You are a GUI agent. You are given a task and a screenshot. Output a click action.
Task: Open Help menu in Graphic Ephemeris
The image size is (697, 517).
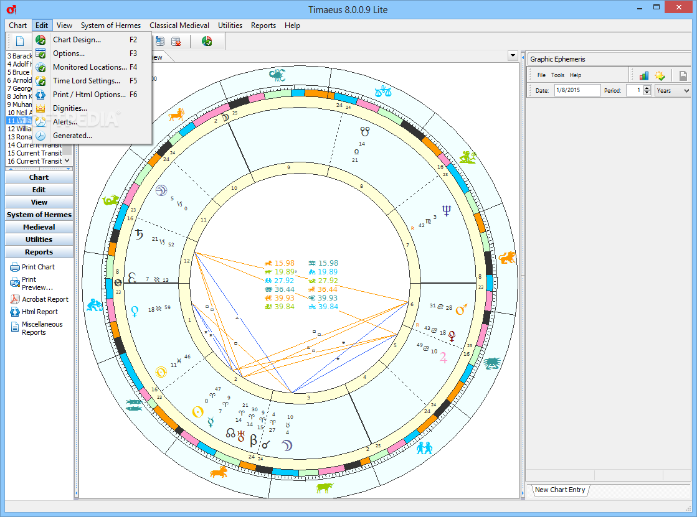pos(576,75)
